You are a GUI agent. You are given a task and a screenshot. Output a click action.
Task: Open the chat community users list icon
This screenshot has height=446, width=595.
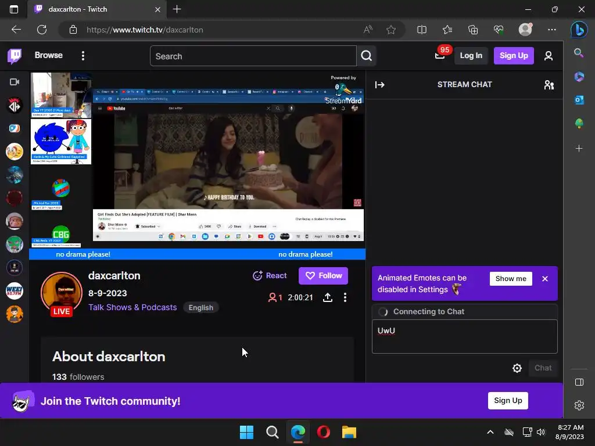point(549,85)
